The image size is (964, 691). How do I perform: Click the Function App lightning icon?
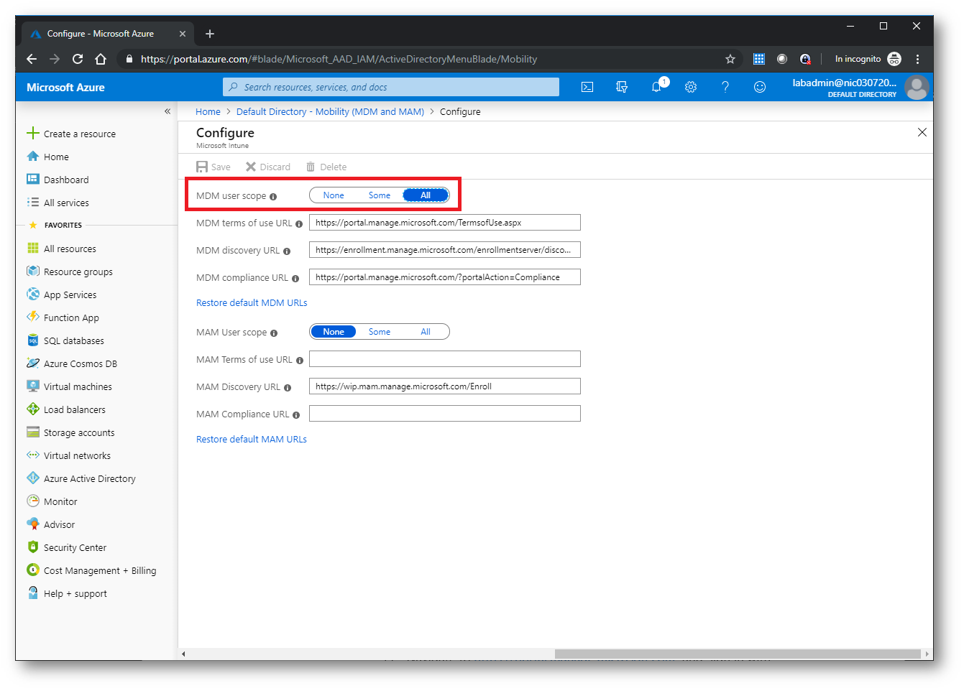point(32,317)
